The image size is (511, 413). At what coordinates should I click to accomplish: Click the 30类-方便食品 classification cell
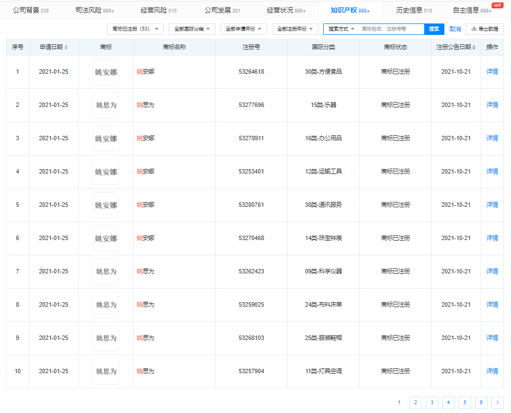click(323, 71)
